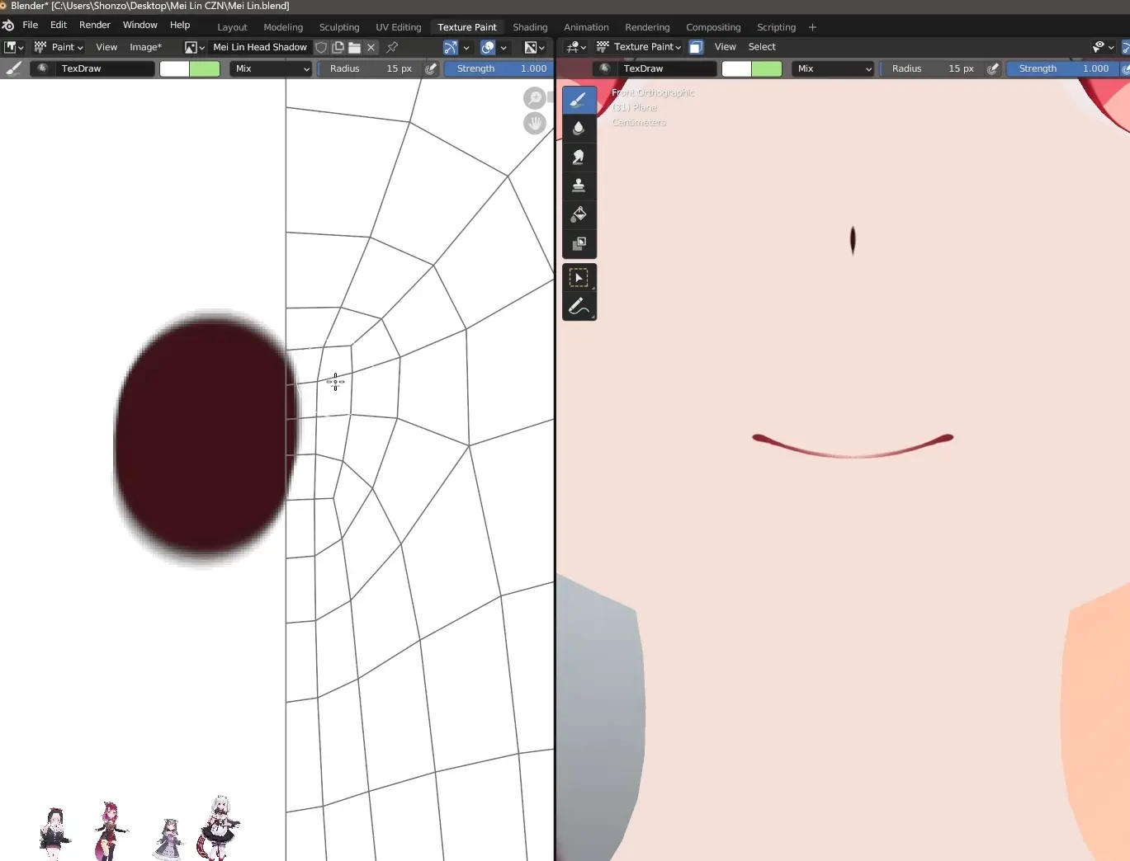This screenshot has width=1130, height=861.
Task: Select the Mask tool
Action: (579, 243)
